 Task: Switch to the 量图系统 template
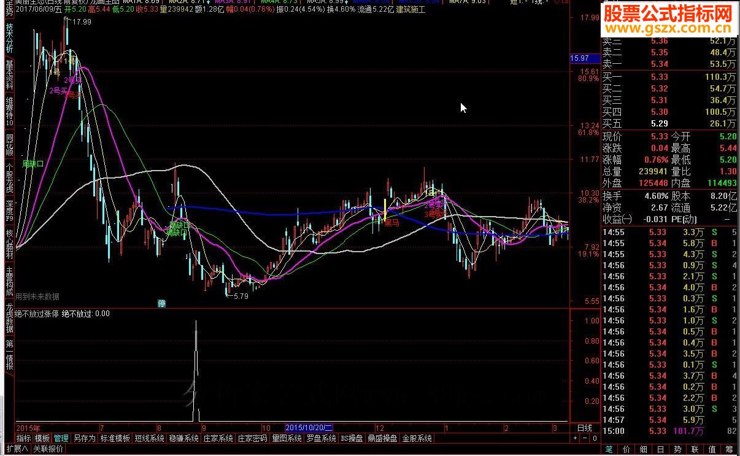coord(287,438)
